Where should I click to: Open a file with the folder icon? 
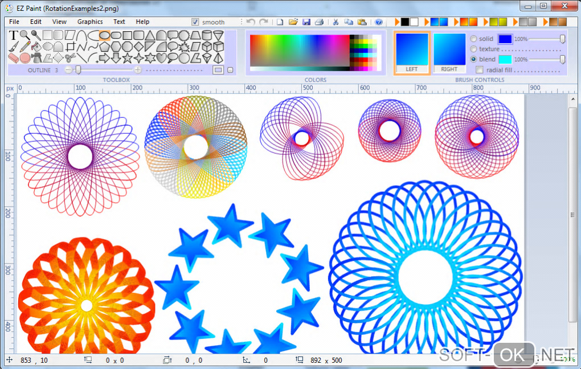(x=293, y=22)
